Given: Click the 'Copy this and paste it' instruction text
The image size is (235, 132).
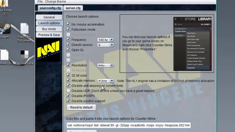Looking at the screenshot, I should pos(111,118).
